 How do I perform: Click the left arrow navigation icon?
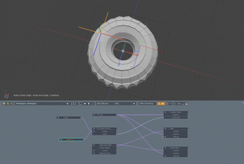(85, 103)
